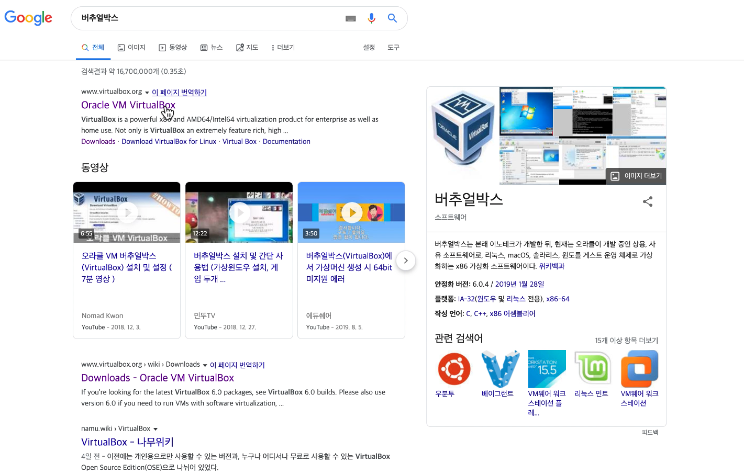744x474 pixels.
Task: Show next videos with carousel arrow
Action: (x=406, y=261)
